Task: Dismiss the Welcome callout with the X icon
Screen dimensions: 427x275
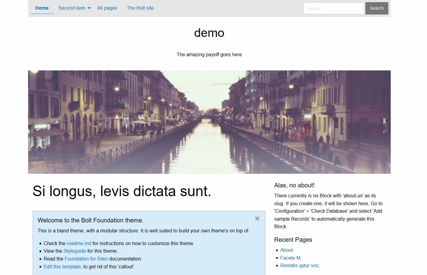Action: pyautogui.click(x=257, y=218)
